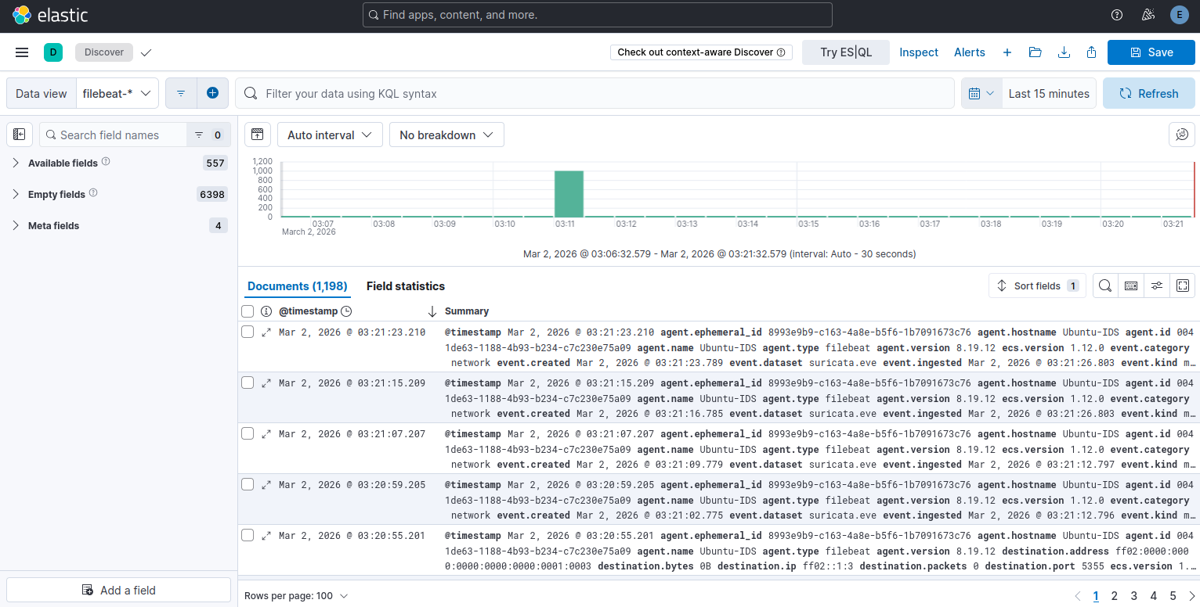
Task: Open the chart options gear icon
Action: [1182, 134]
